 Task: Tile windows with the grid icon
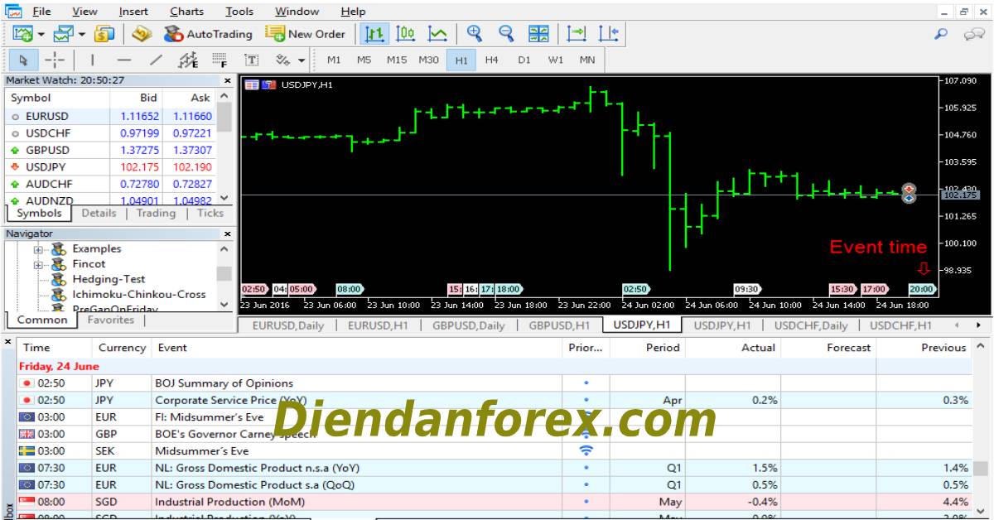click(538, 34)
